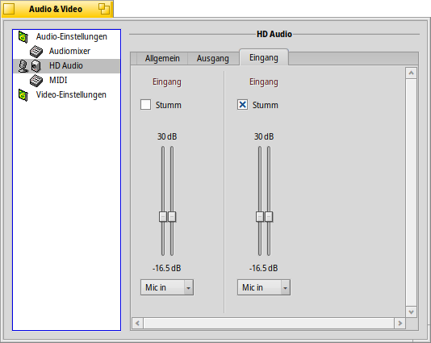Screen dimensions: 431x343
Task: Select the Eingang tab
Action: (264, 57)
